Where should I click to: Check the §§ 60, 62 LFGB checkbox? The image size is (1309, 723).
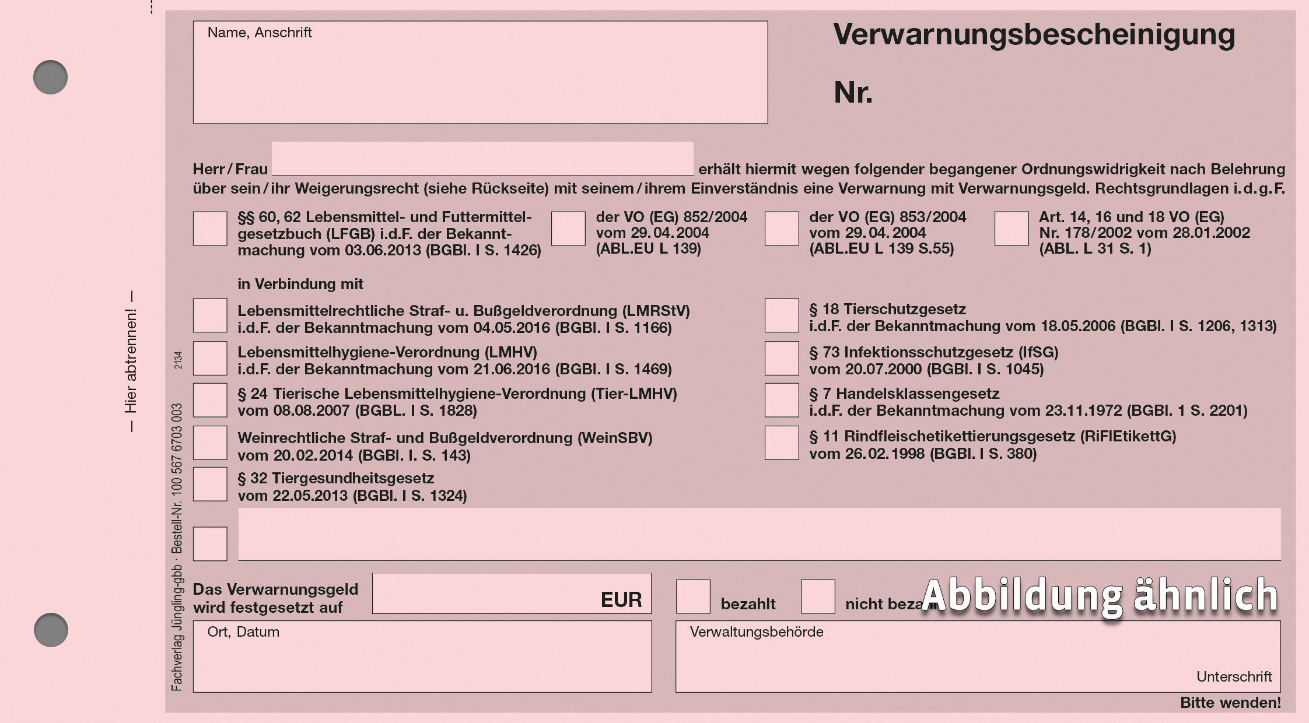[210, 229]
